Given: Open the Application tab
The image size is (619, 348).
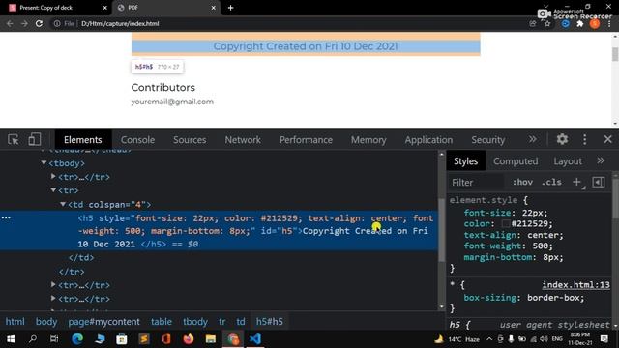Looking at the screenshot, I should 428,139.
